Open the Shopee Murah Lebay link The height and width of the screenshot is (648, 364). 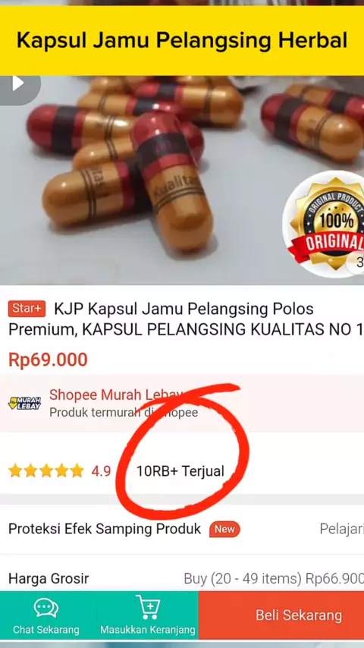116,395
